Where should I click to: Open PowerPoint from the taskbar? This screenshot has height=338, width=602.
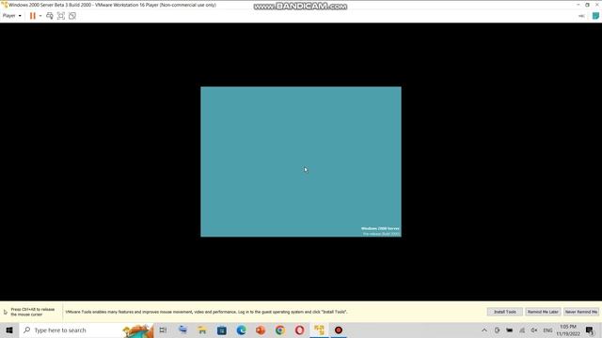[x=261, y=330]
